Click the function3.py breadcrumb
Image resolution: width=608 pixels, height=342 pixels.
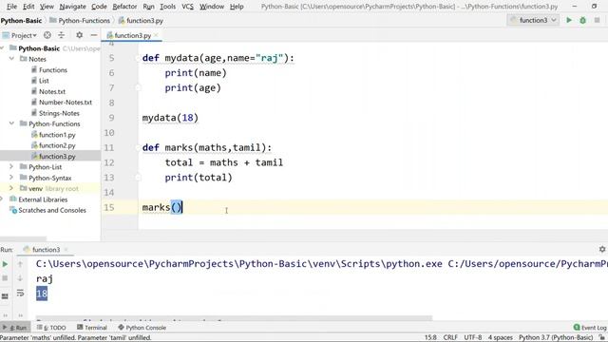pyautogui.click(x=141, y=21)
